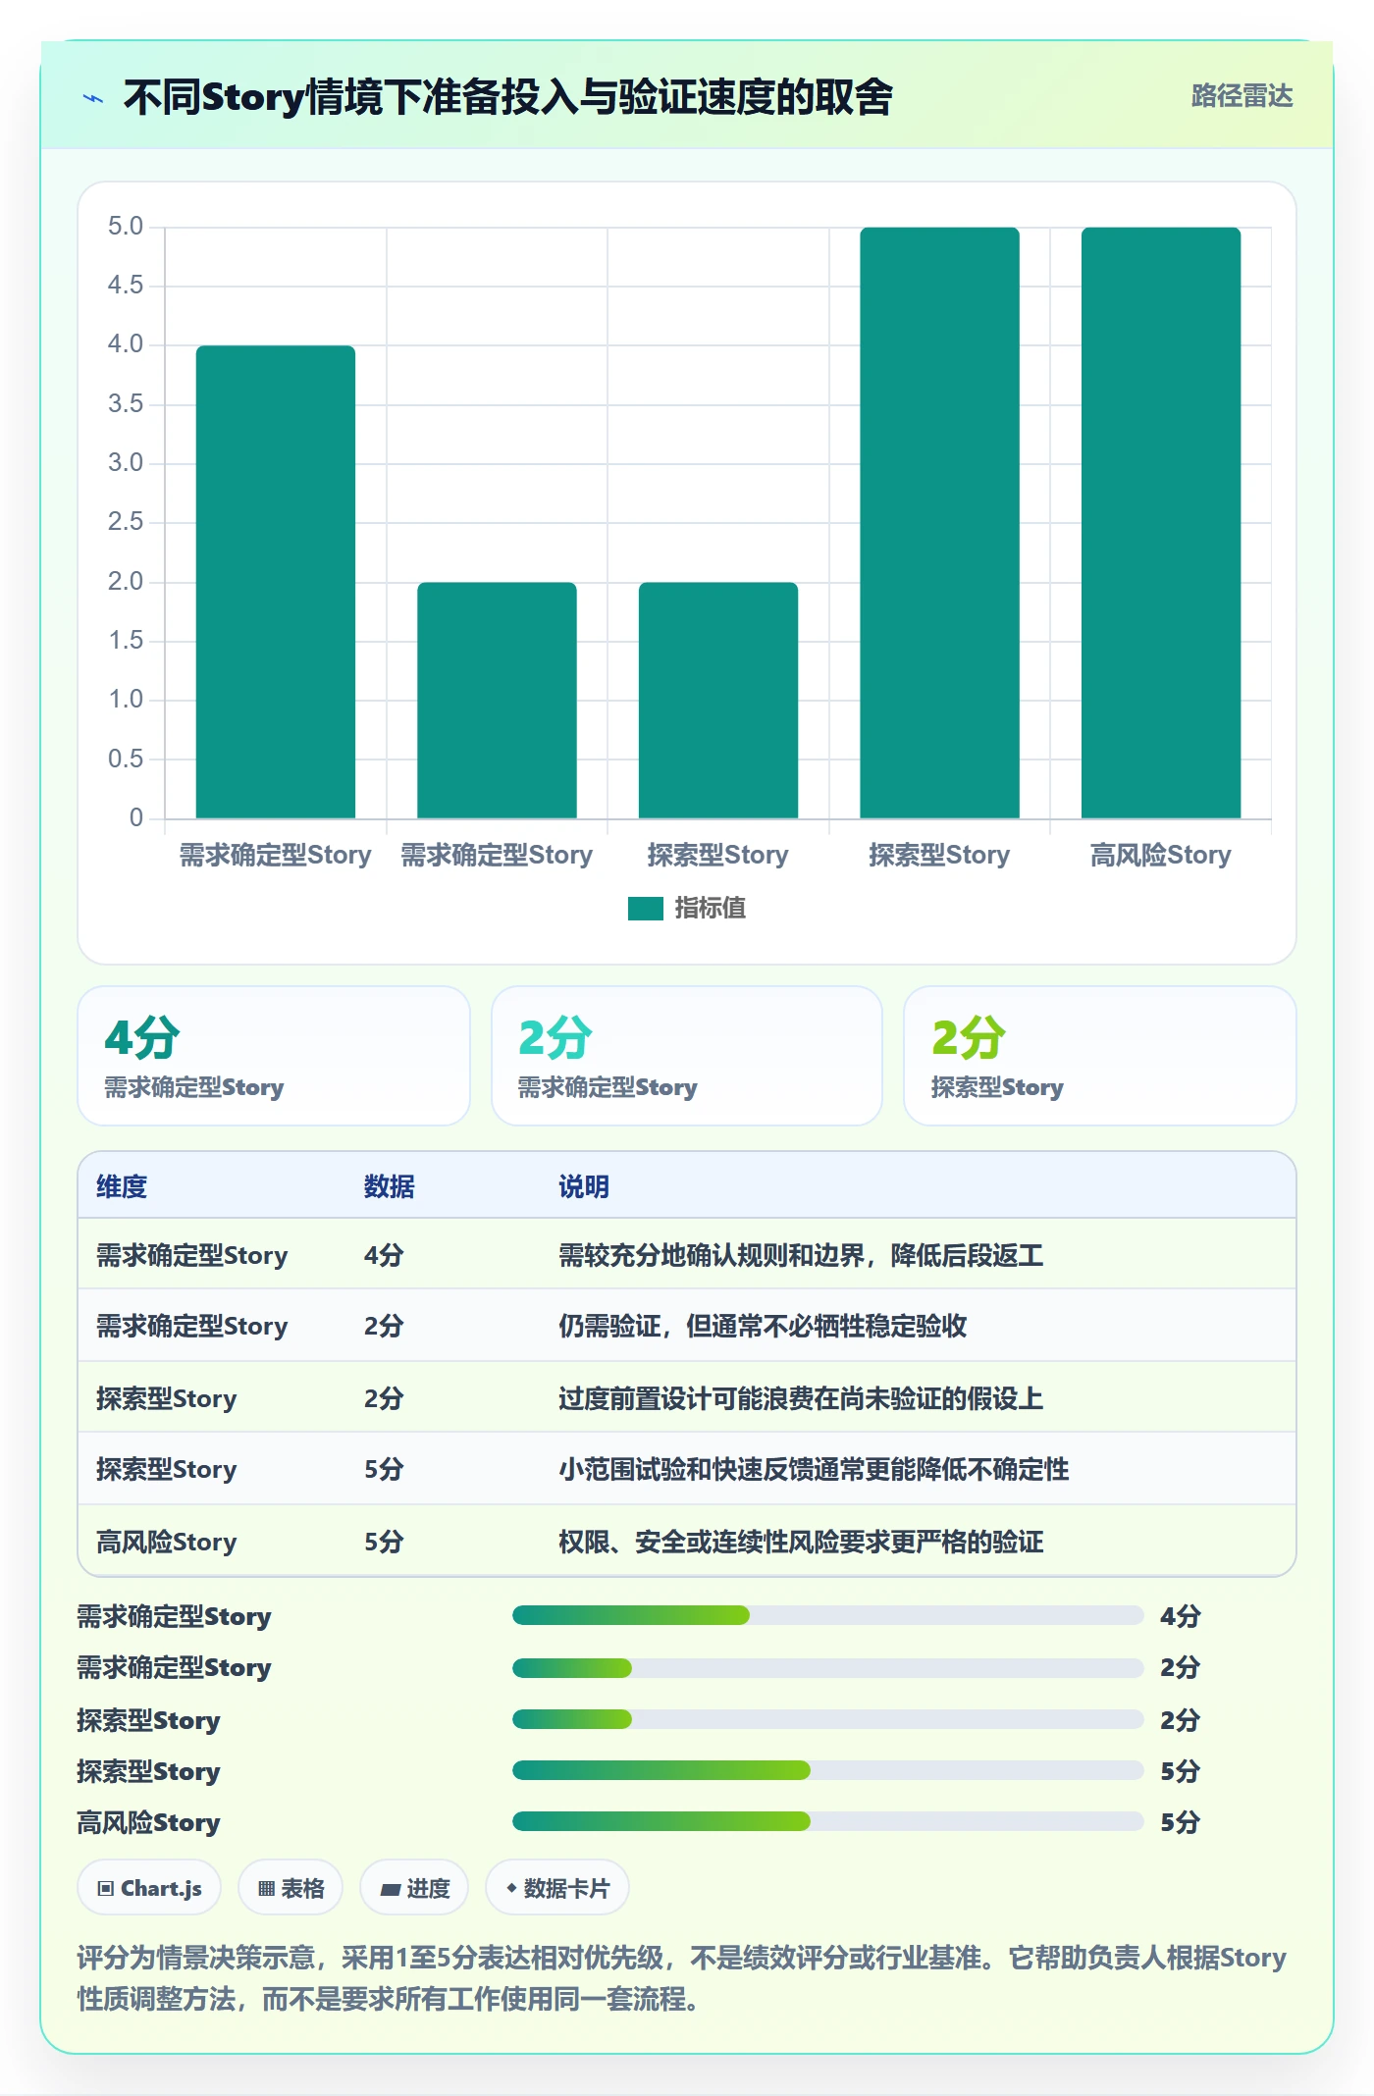This screenshot has width=1374, height=2096.
Task: Click the 探索型Story bar reaching 2.0
Action: coord(718,701)
